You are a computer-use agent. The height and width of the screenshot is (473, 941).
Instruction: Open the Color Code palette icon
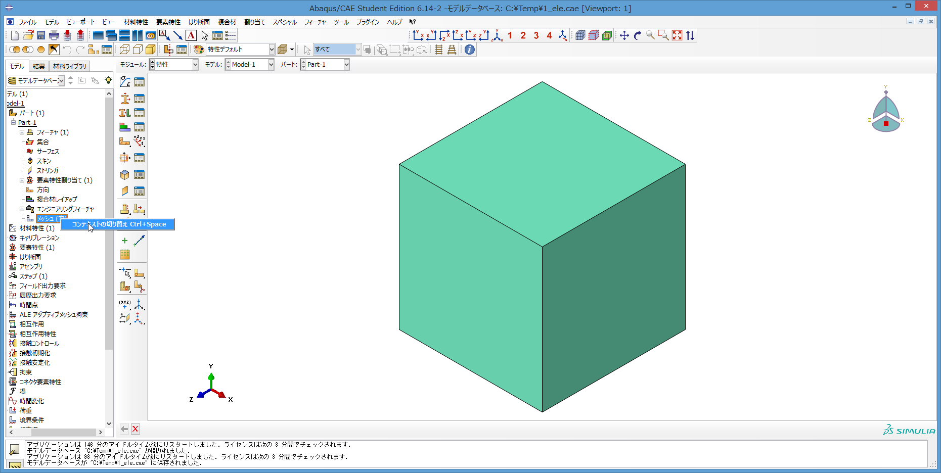tap(199, 50)
